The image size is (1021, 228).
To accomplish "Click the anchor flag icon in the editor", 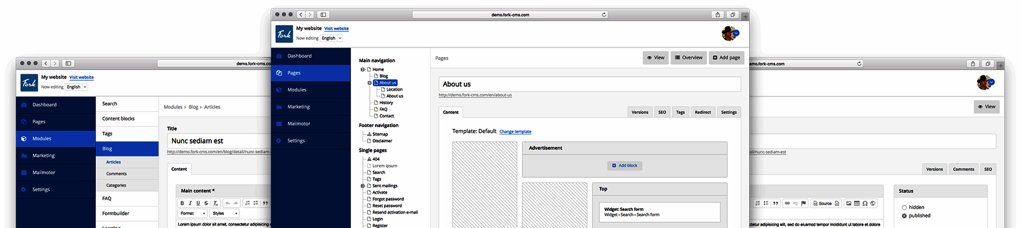I will (803, 203).
